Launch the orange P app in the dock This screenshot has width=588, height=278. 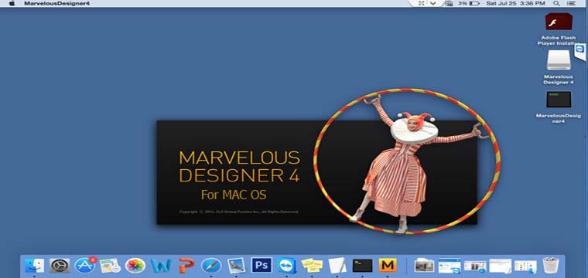click(x=186, y=266)
